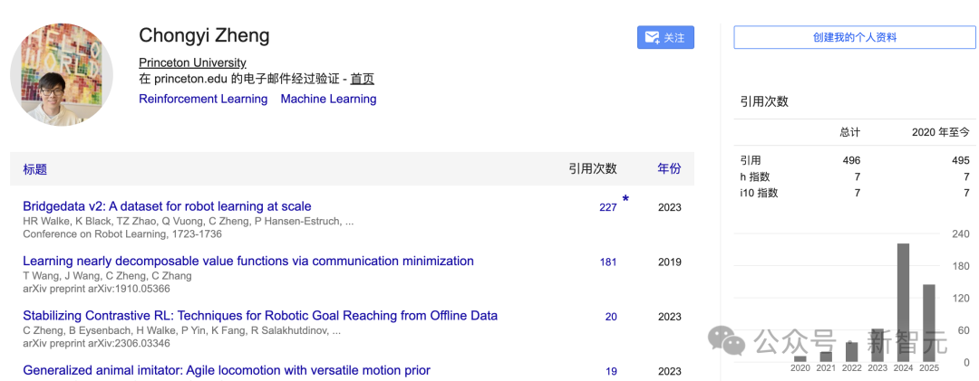Open Learning nearly decomposable value functions paper

click(248, 262)
